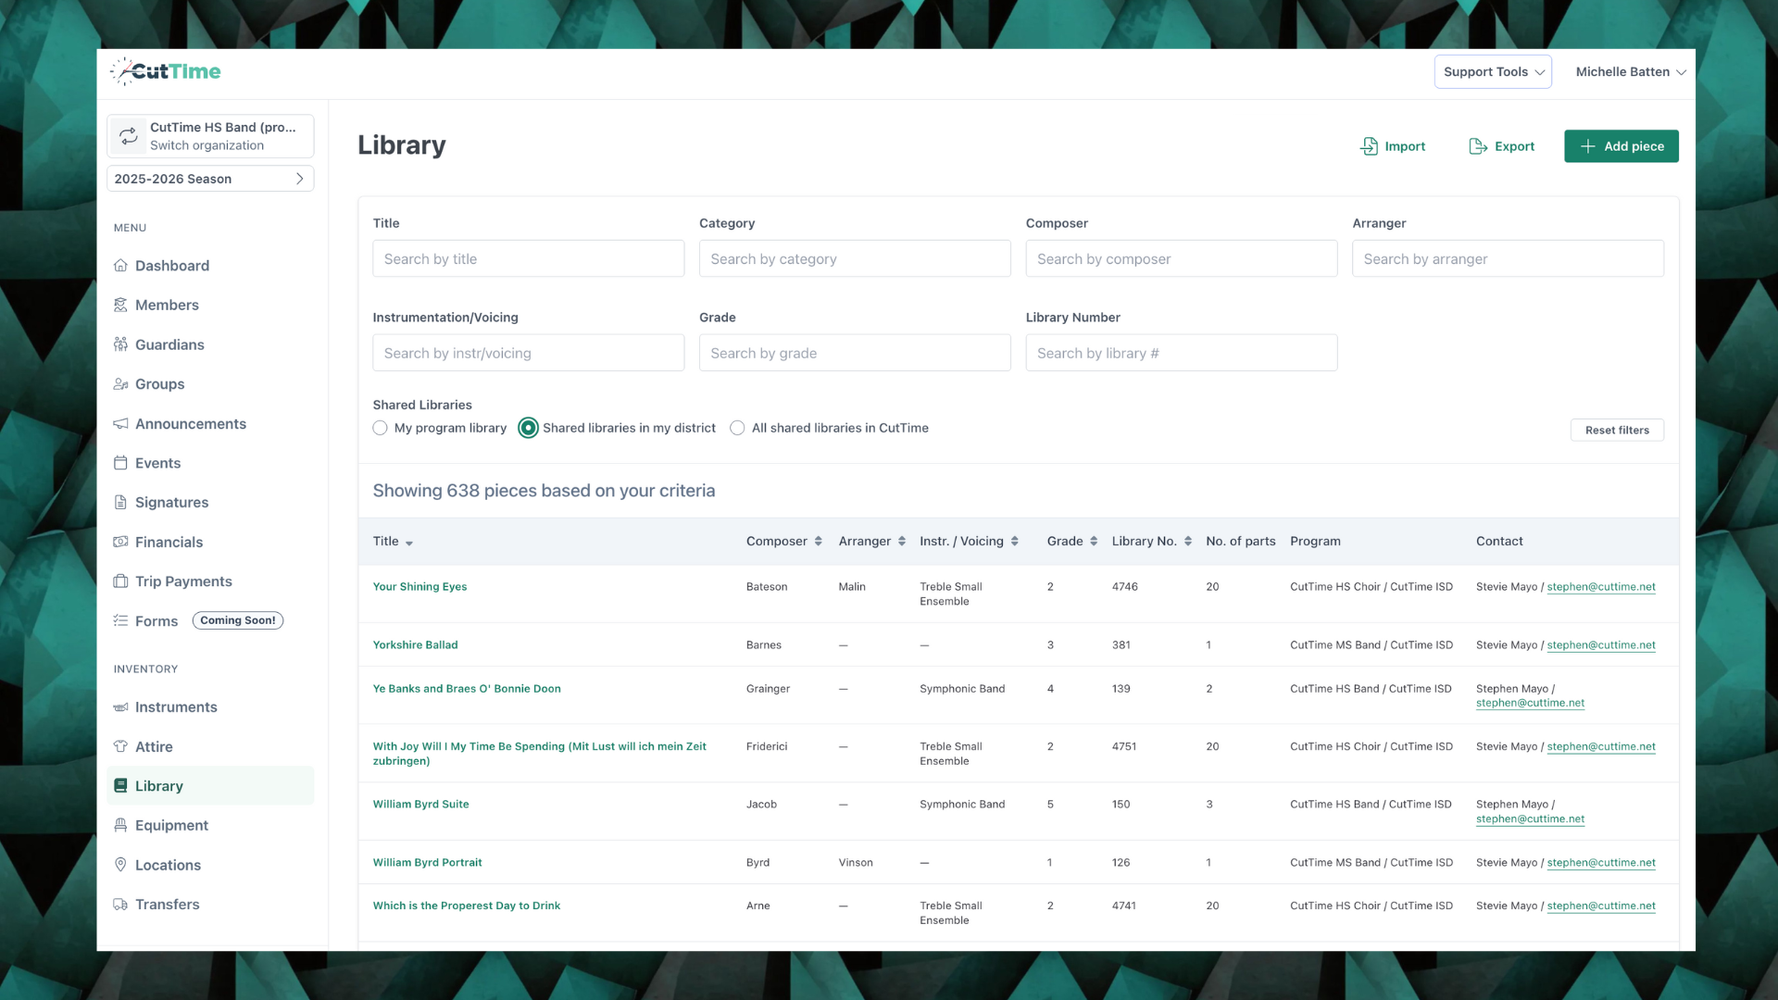Select the Announcements megaphone icon

click(120, 424)
